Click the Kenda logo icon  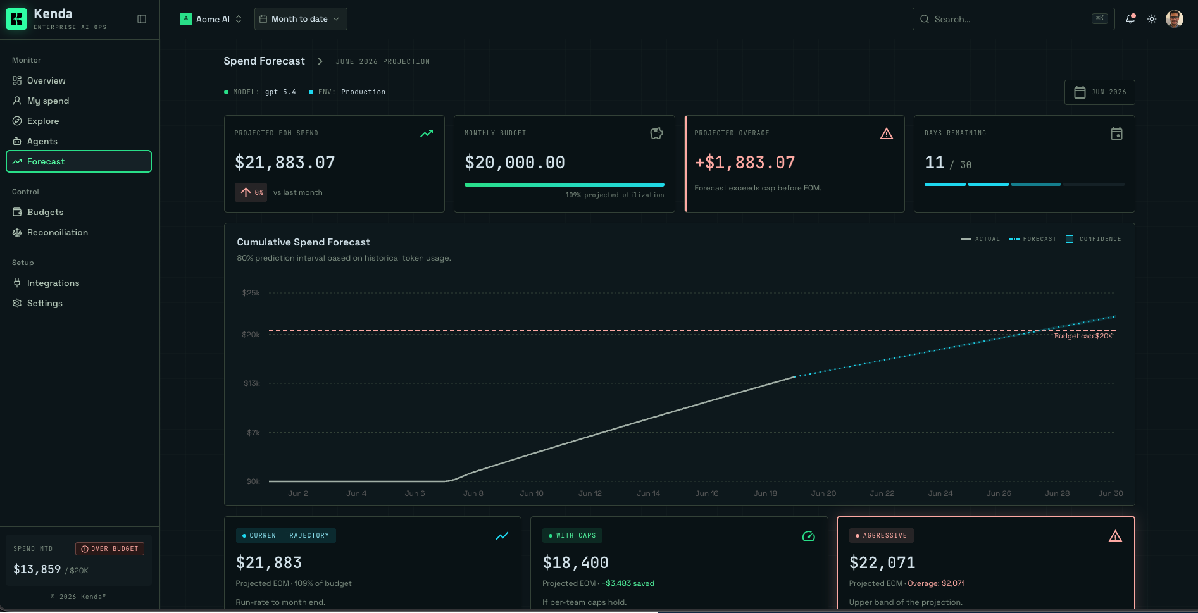16,19
